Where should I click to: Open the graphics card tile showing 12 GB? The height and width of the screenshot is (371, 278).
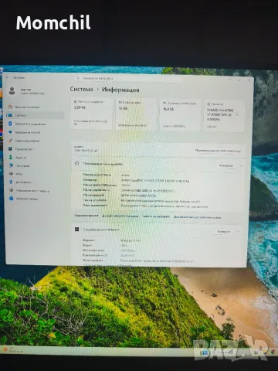pyautogui.click(x=136, y=114)
